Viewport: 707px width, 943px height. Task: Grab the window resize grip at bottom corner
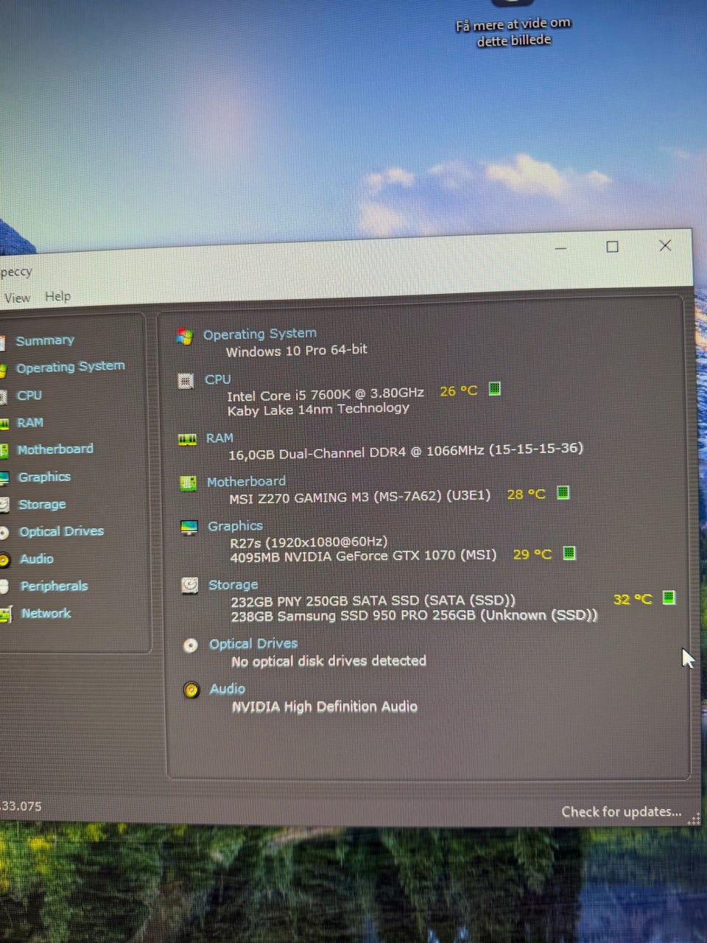coord(693,818)
